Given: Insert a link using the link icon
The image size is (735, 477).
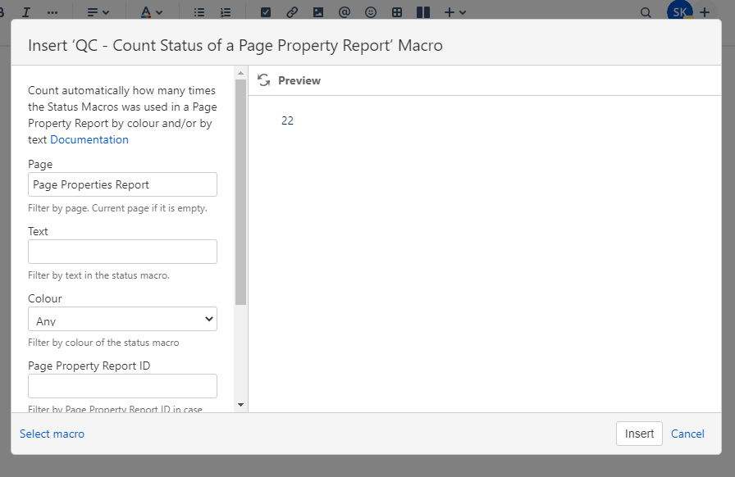Looking at the screenshot, I should click(x=292, y=11).
